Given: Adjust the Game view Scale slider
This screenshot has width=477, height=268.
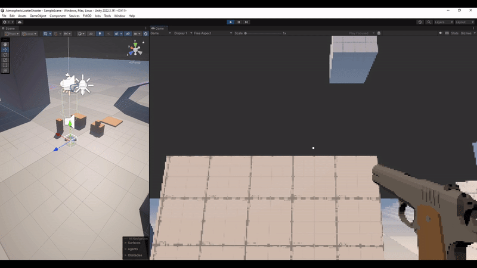Looking at the screenshot, I should pos(262,33).
